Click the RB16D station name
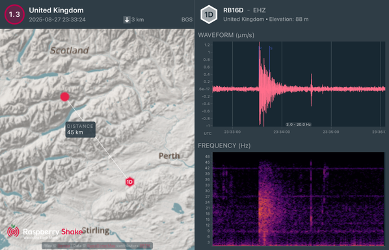The height and width of the screenshot is (250, 389). (x=233, y=10)
